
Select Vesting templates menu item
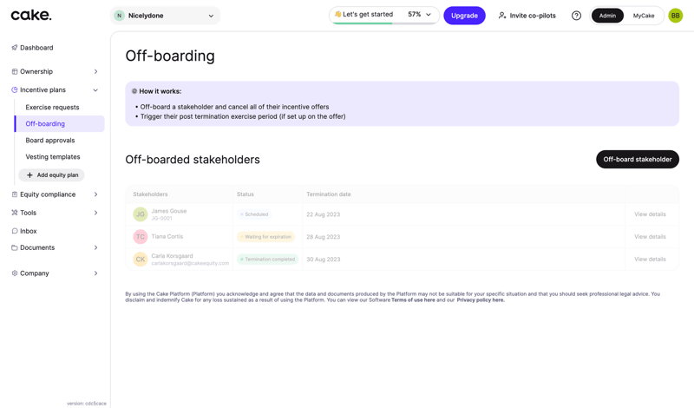pyautogui.click(x=53, y=157)
